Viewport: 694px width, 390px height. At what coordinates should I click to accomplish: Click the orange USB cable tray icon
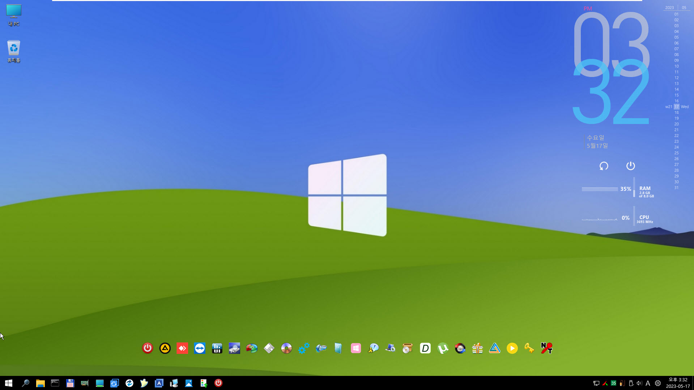[622, 383]
